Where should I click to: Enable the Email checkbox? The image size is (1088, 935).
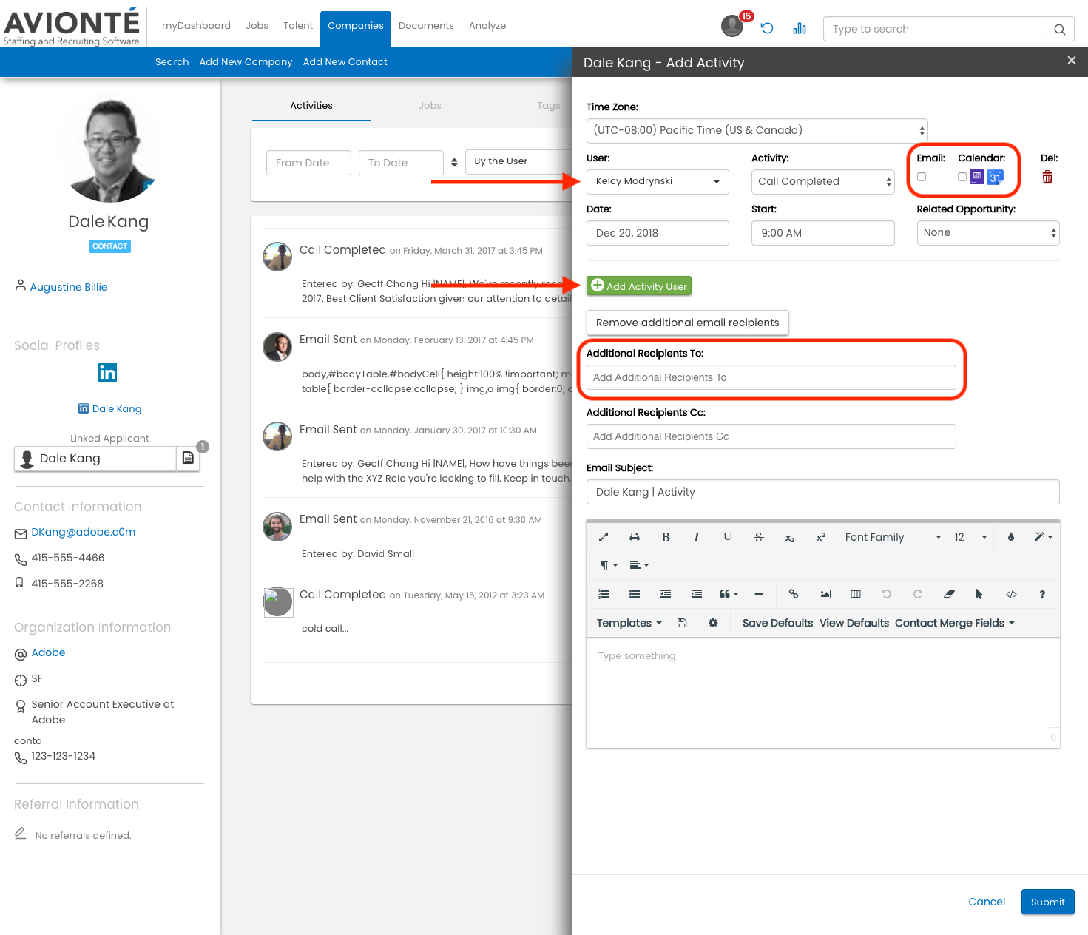click(x=922, y=177)
